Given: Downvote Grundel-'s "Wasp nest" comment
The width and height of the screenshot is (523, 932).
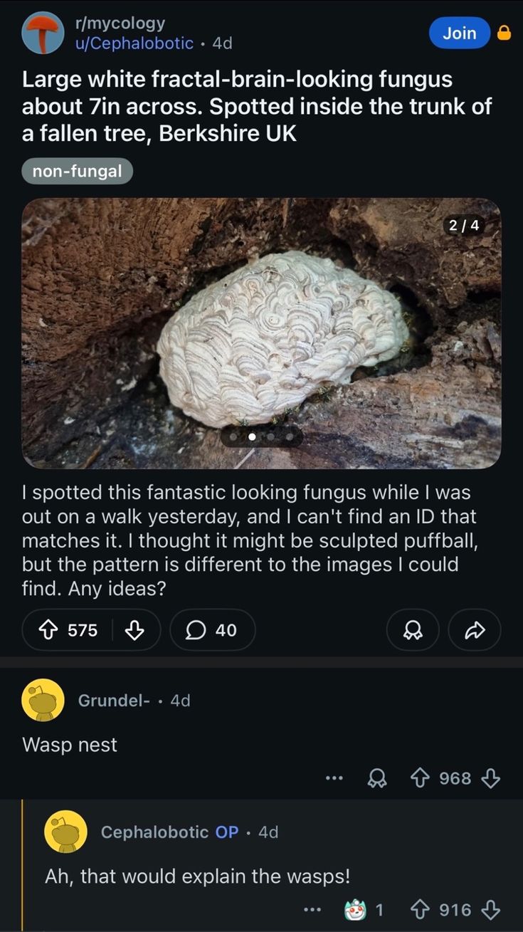Looking at the screenshot, I should point(491,778).
